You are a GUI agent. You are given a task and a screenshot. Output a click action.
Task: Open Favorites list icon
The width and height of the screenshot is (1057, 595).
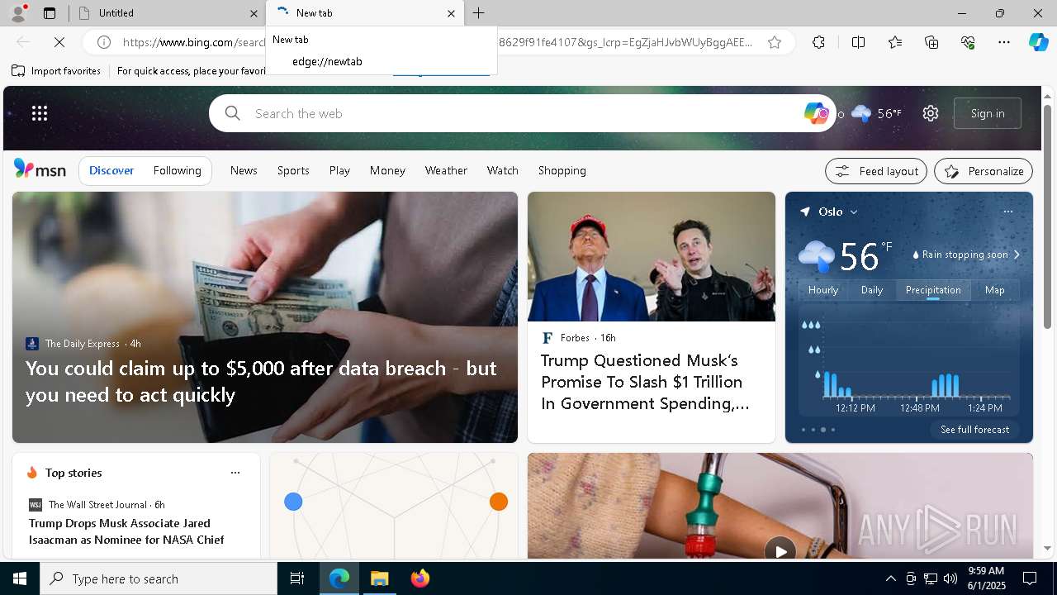click(895, 42)
